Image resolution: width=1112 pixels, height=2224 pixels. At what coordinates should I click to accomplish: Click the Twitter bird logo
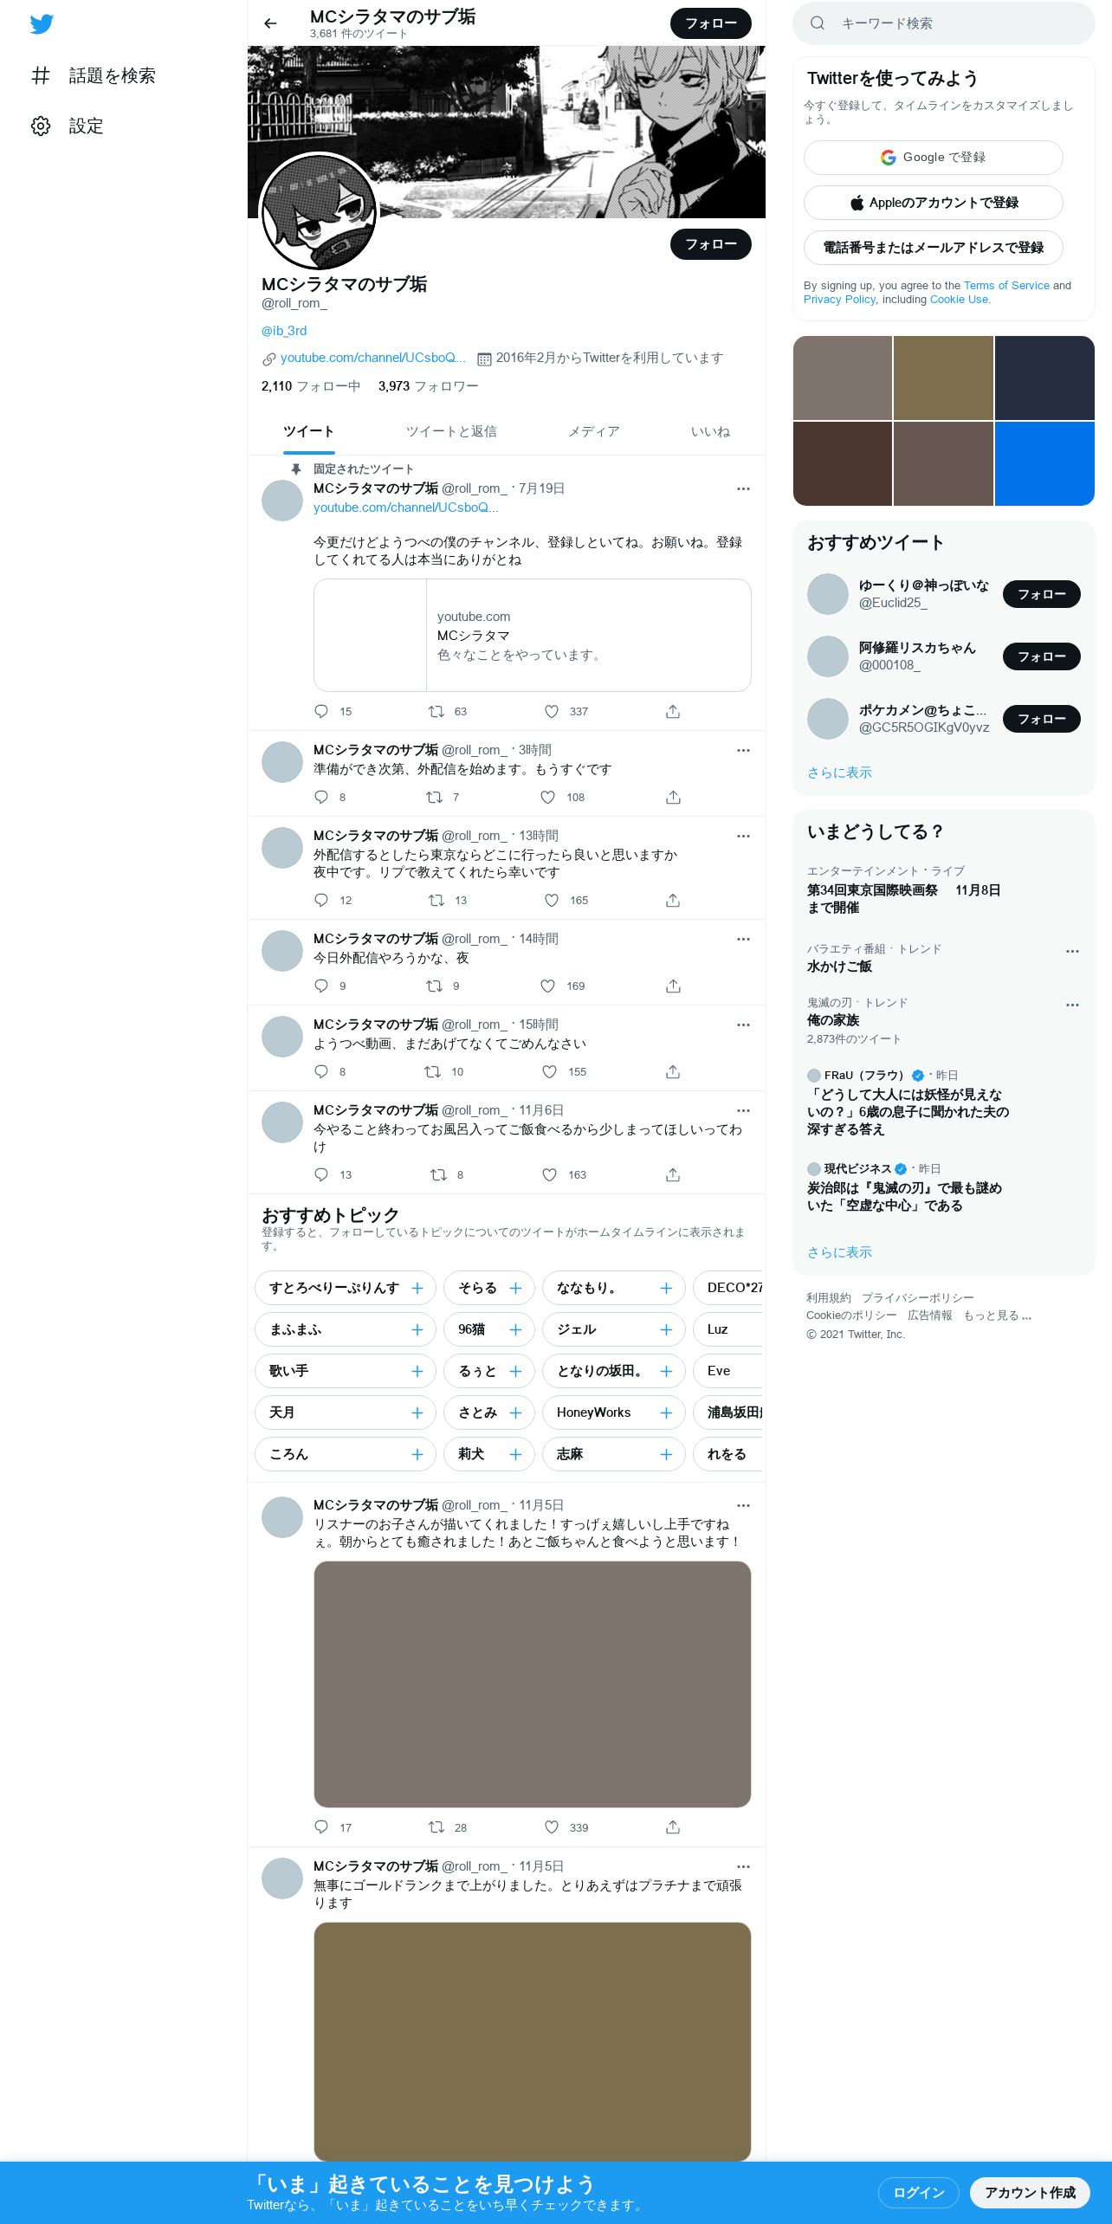(42, 23)
